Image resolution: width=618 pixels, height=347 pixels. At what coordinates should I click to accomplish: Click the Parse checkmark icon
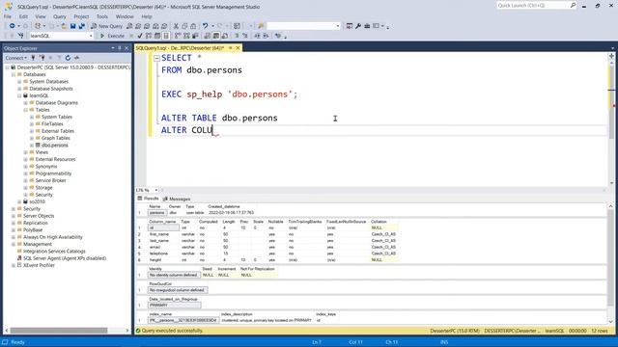[x=139, y=36]
